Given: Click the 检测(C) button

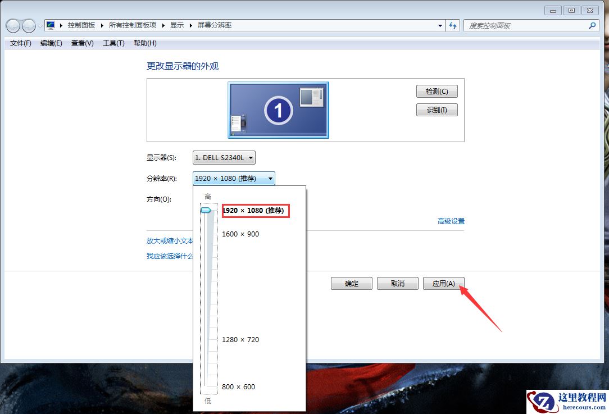Looking at the screenshot, I should pos(437,91).
